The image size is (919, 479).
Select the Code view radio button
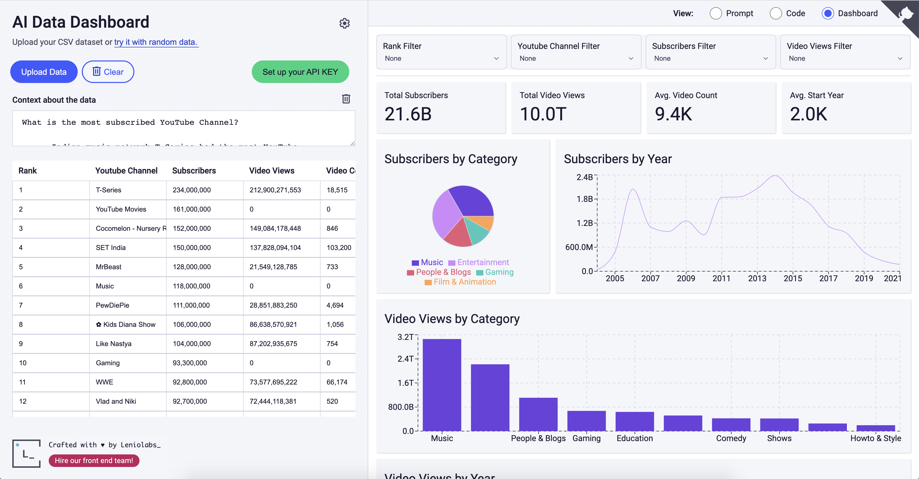[x=776, y=14]
